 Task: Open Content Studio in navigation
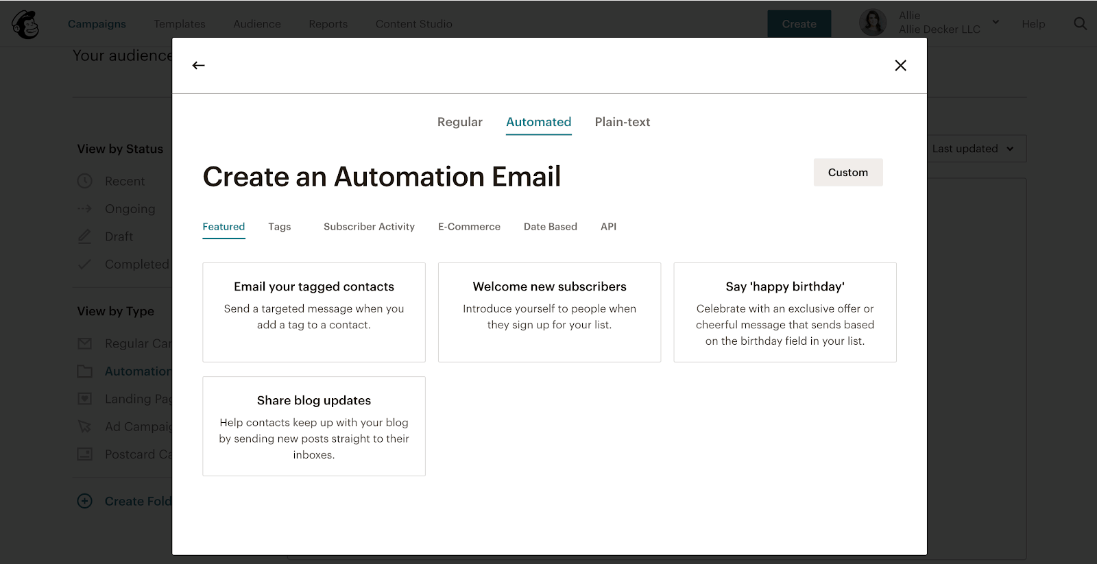point(414,24)
